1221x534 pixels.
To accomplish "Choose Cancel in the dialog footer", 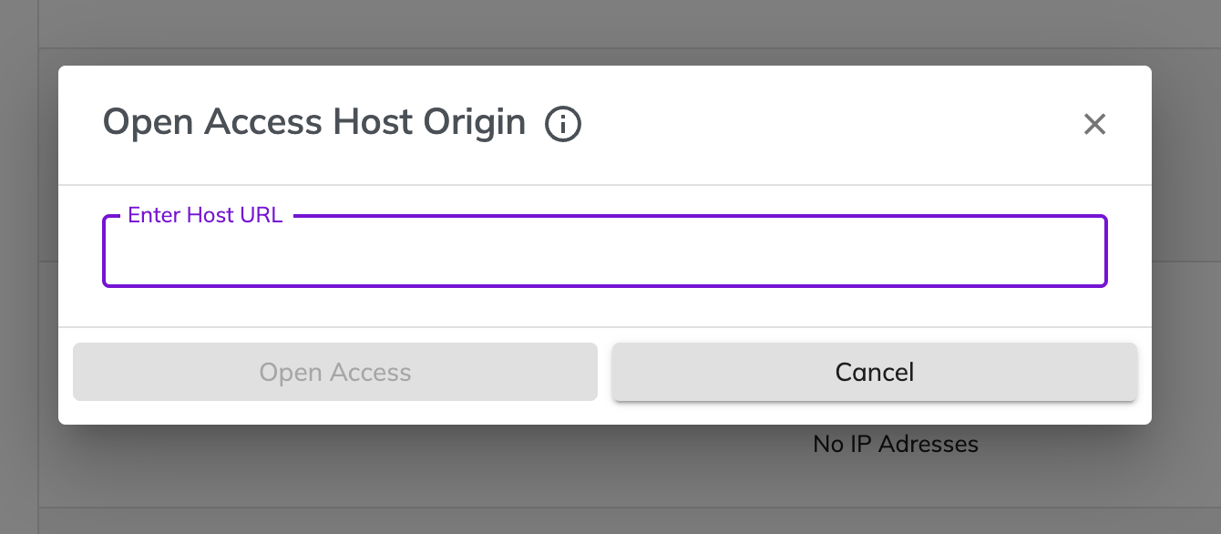I will 875,372.
